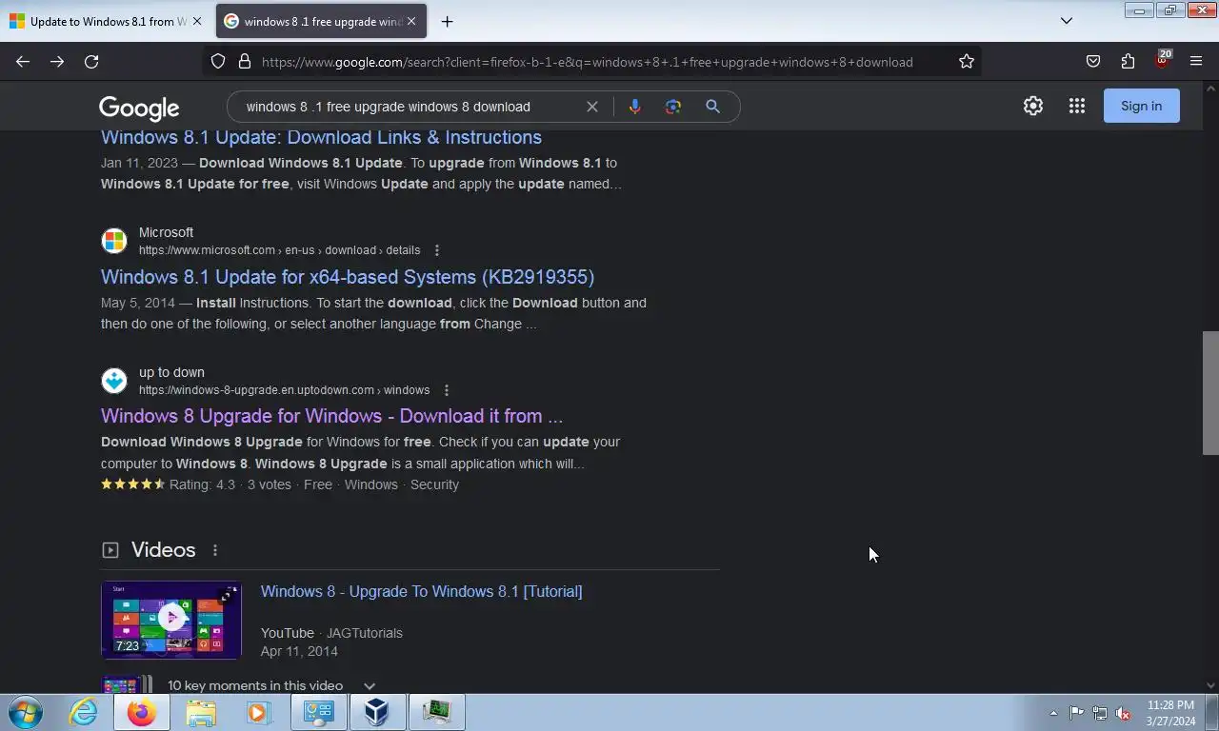1219x731 pixels.
Task: Expand 10 key moments in this video
Action: coord(370,685)
